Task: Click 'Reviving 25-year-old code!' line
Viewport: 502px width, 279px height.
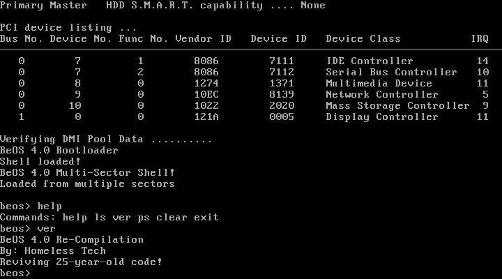Action: pos(81,262)
